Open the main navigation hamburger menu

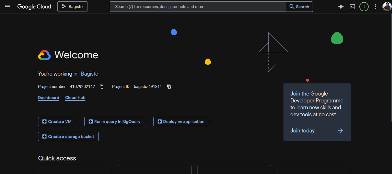tap(8, 7)
